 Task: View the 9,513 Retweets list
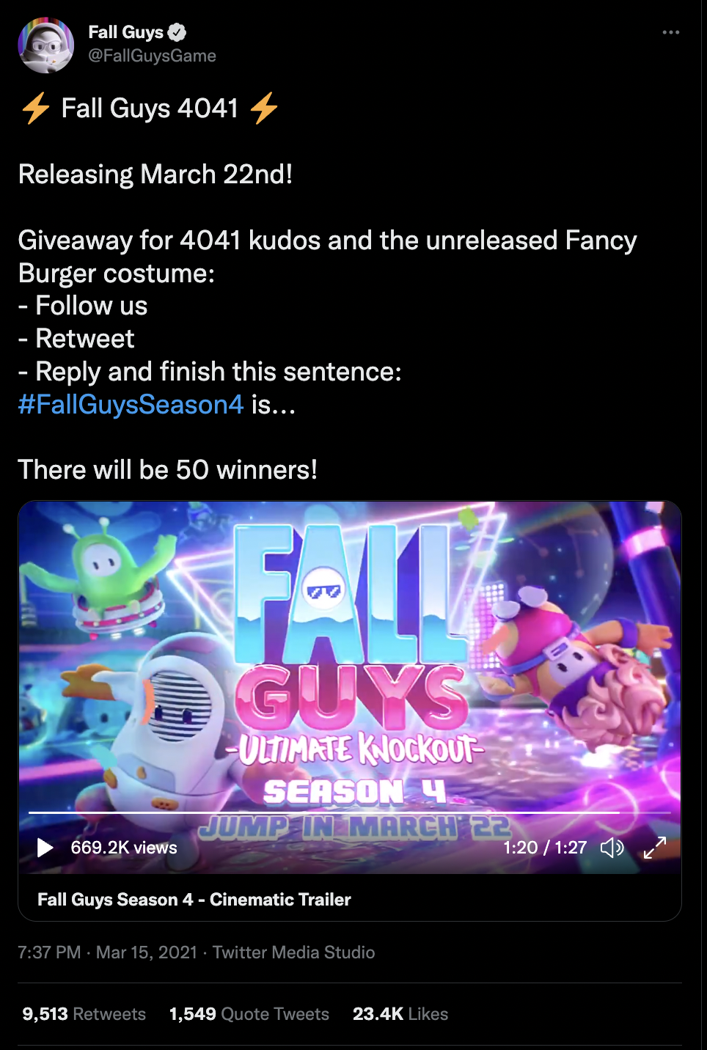84,1014
